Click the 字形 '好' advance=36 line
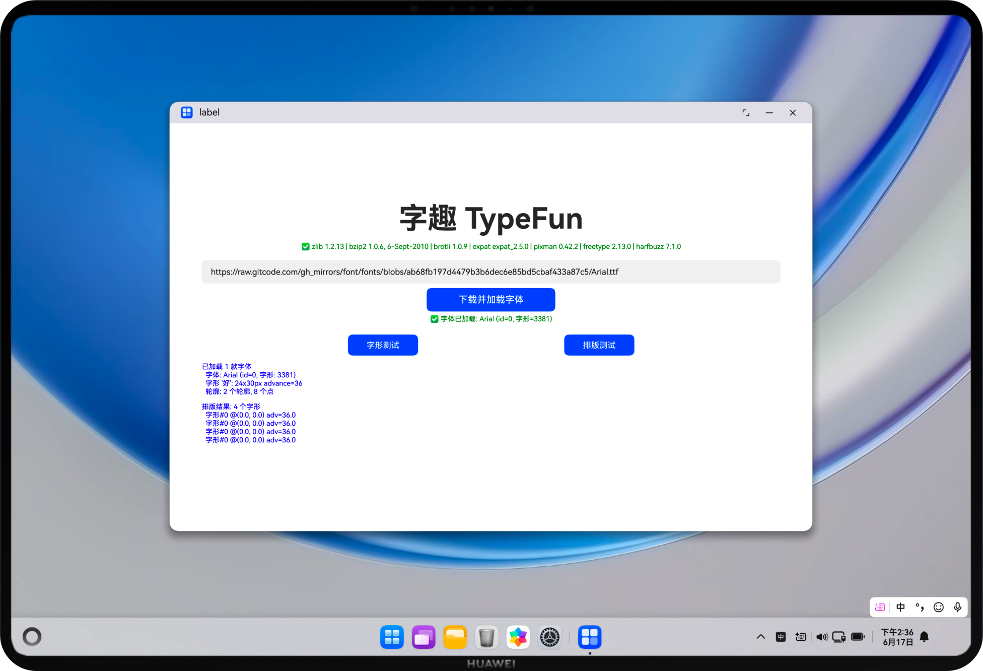 coord(254,383)
